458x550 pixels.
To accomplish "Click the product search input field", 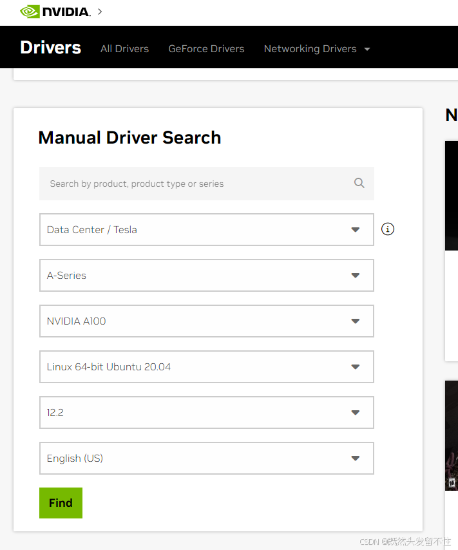I will tap(207, 184).
